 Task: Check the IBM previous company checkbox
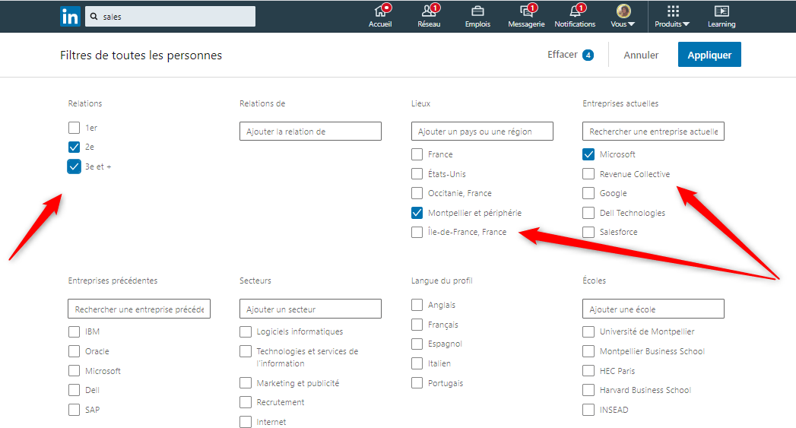pyautogui.click(x=74, y=331)
